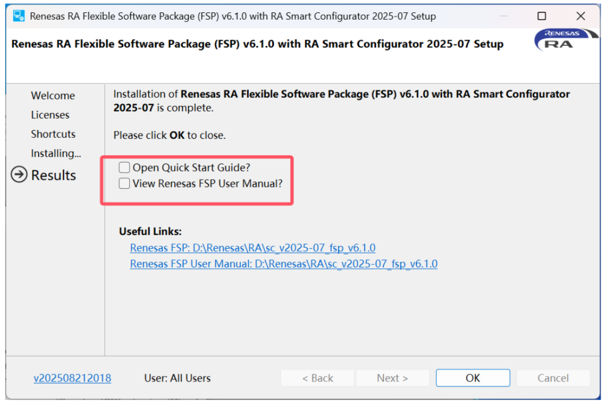Enable the Open Quick Start Guide checkbox
The width and height of the screenshot is (605, 404).
tap(124, 168)
